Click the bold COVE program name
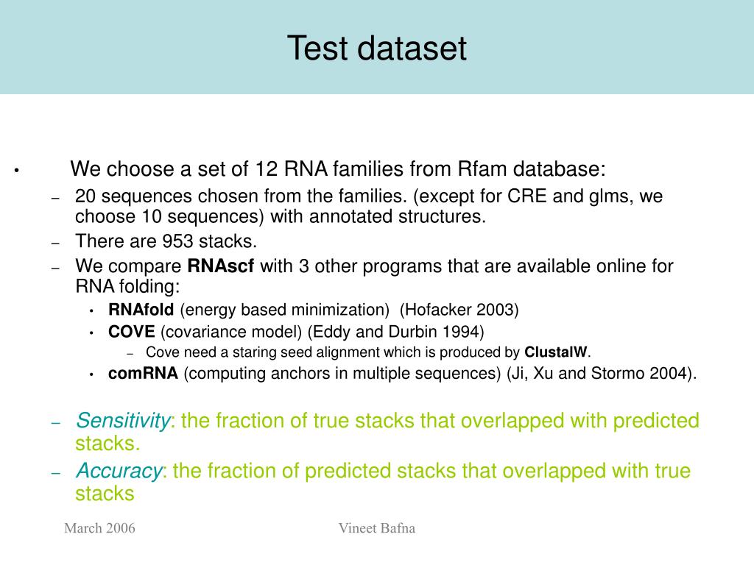Image resolution: width=754 pixels, height=565 pixels. [131, 332]
